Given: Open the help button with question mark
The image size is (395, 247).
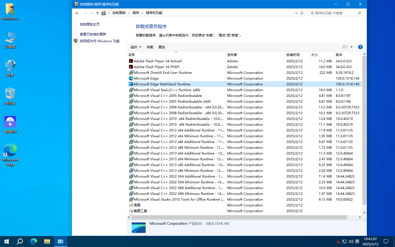Looking at the screenshot, I should [x=360, y=47].
